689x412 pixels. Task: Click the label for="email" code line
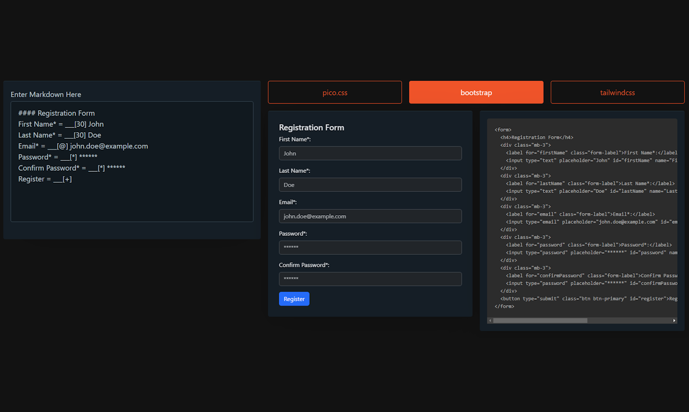click(x=580, y=214)
